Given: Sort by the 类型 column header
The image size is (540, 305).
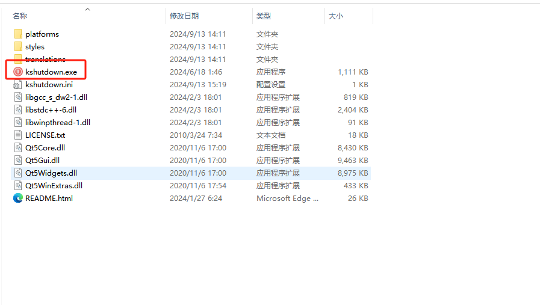Looking at the screenshot, I should point(264,16).
